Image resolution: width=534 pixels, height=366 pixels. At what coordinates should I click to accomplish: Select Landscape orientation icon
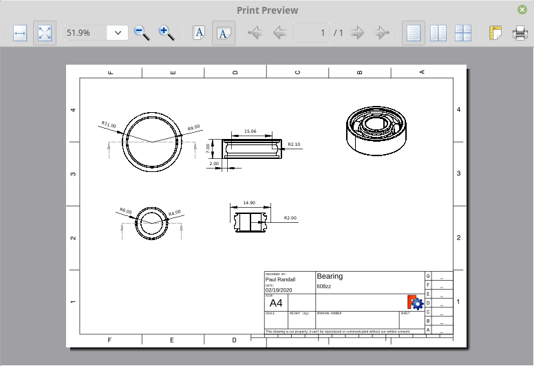tap(224, 33)
